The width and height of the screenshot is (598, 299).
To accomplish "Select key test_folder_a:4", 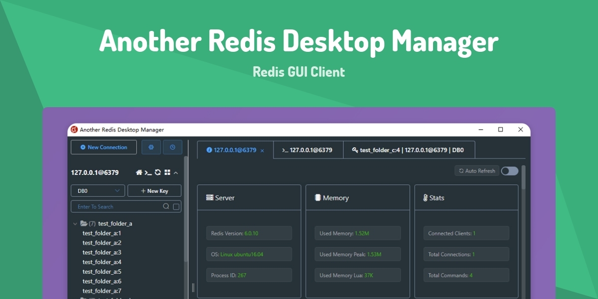I will tap(102, 262).
